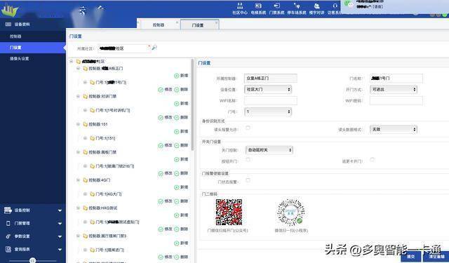Select 门设置 in the left sidebar
The image size is (449, 263).
coord(33,48)
